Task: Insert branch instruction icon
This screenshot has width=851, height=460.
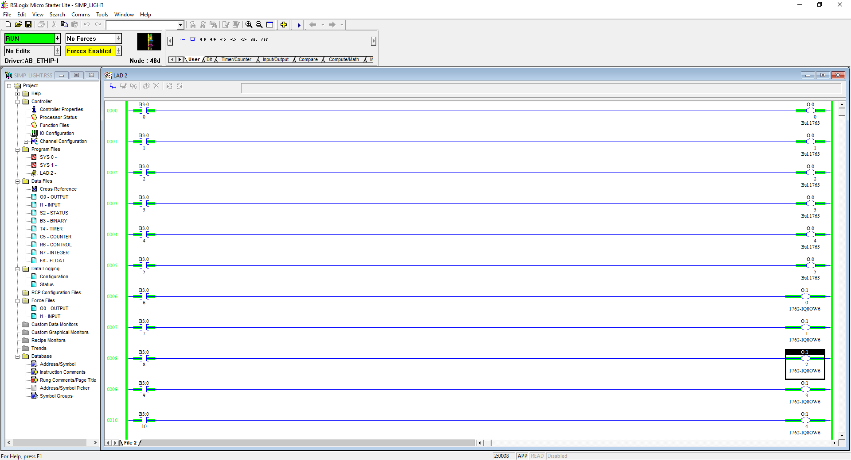Action: pos(192,40)
